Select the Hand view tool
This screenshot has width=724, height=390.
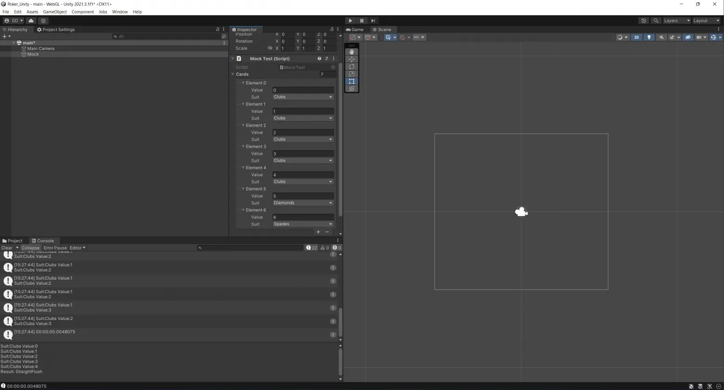tap(352, 52)
